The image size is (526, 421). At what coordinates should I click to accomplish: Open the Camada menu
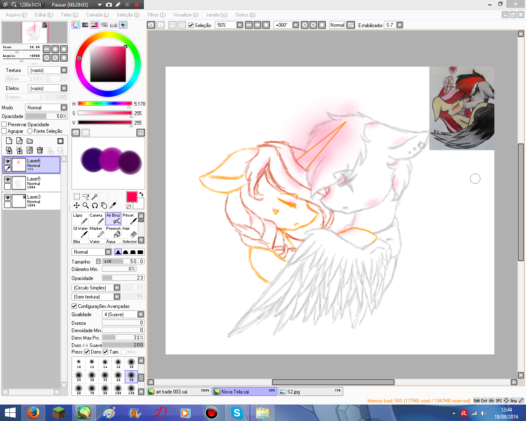(97, 14)
